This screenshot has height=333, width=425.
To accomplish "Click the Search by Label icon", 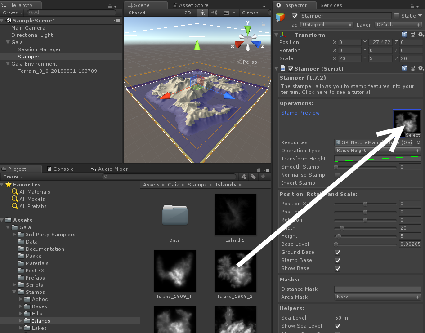I will click(x=253, y=177).
